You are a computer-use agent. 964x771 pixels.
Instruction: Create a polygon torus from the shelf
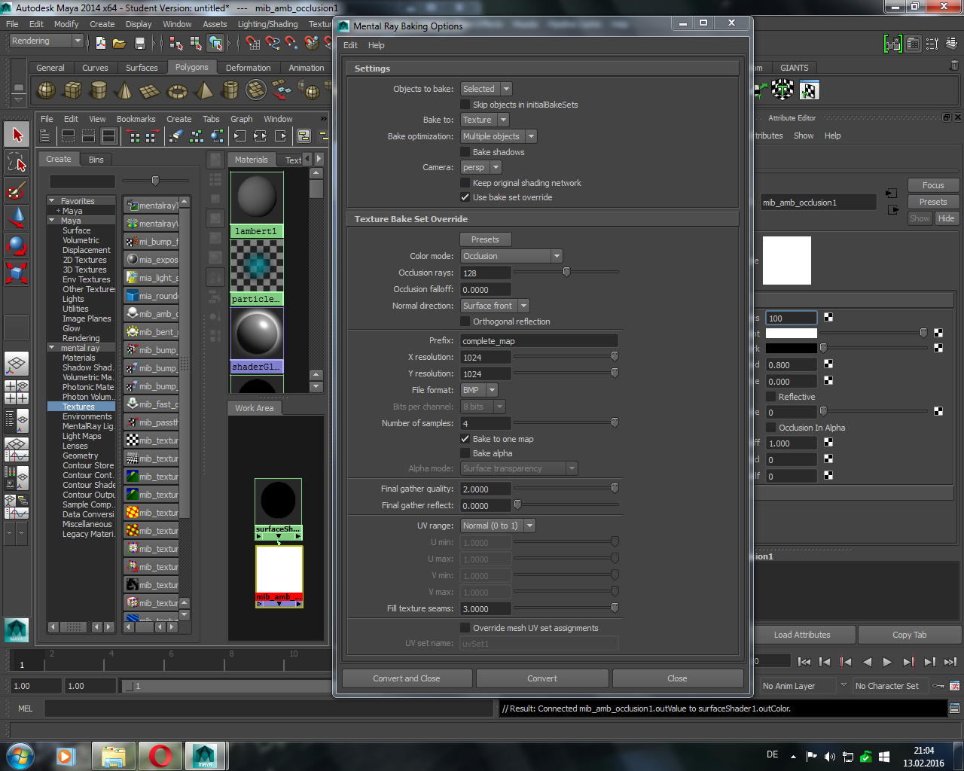coord(177,91)
